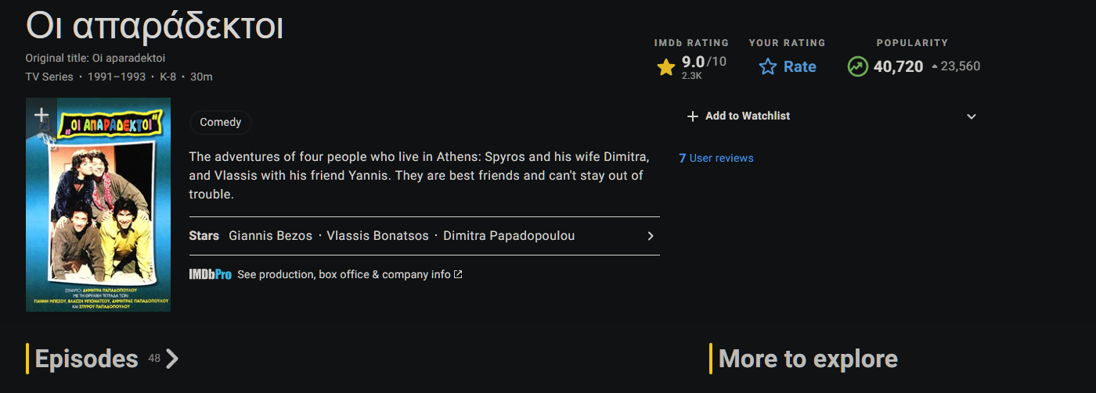Click the plus icon on the poster
Image resolution: width=1096 pixels, height=393 pixels.
(x=41, y=116)
